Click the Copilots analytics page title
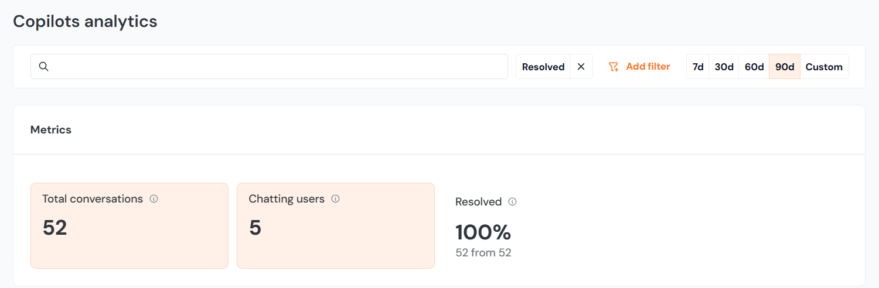 [x=85, y=22]
